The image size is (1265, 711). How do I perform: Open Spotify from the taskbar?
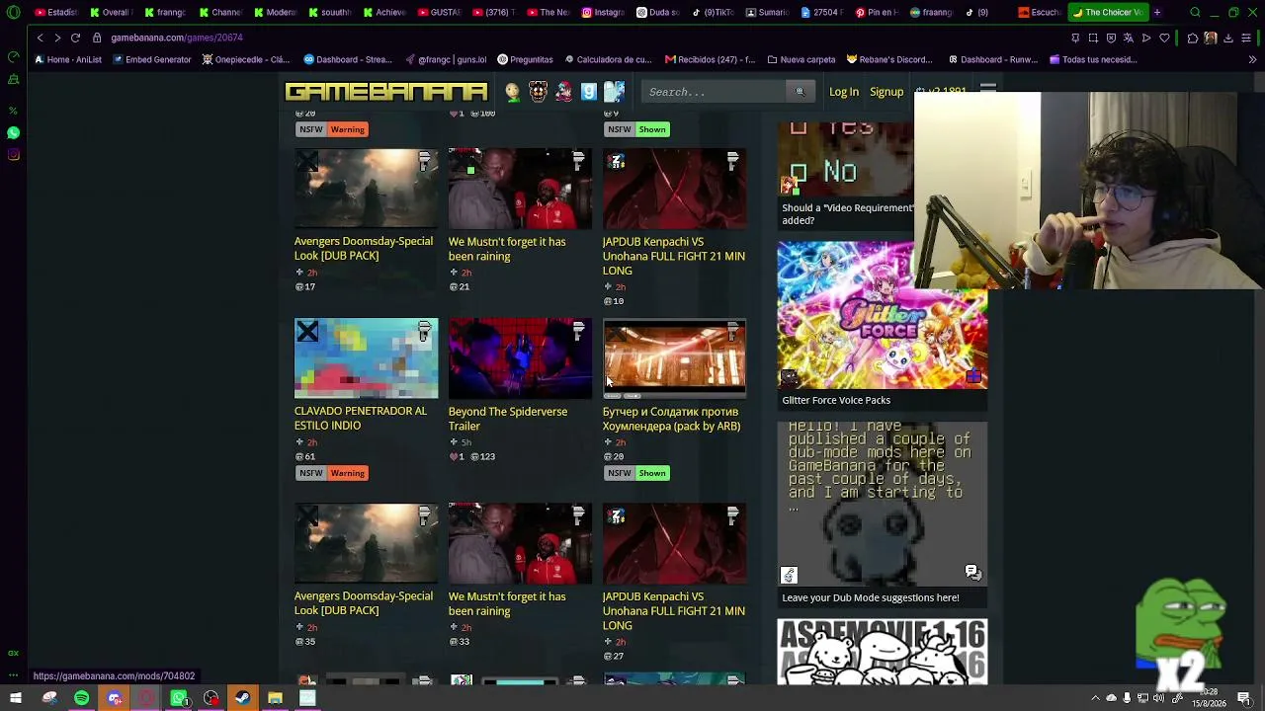[81, 699]
